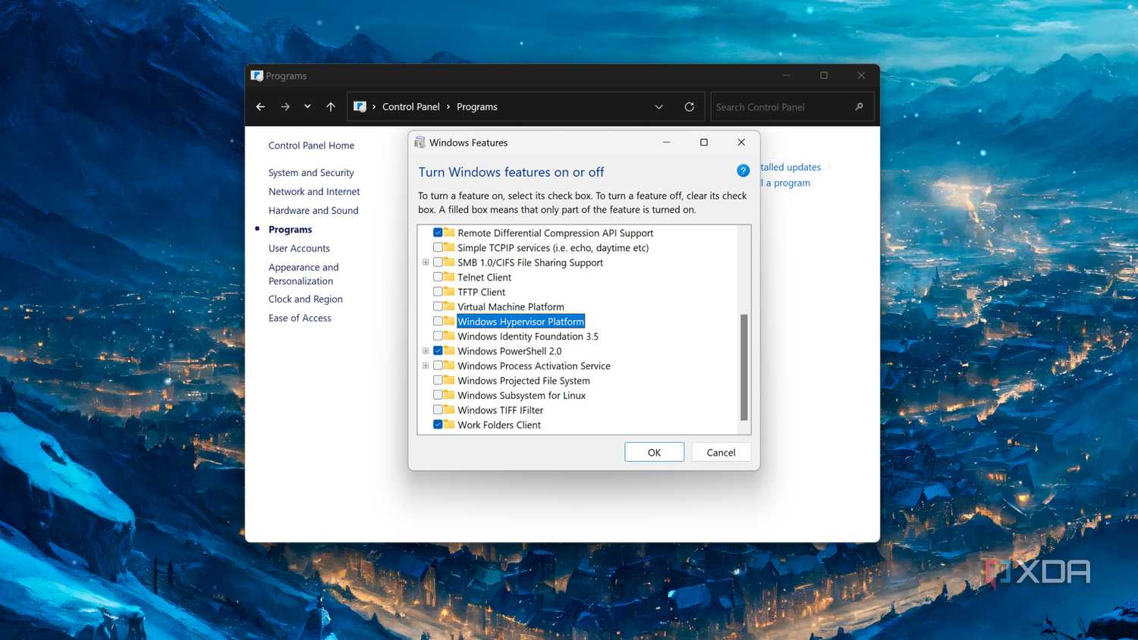Screen dimensions: 1138x640
Task: Open Ease of Access category
Action: coord(300,318)
